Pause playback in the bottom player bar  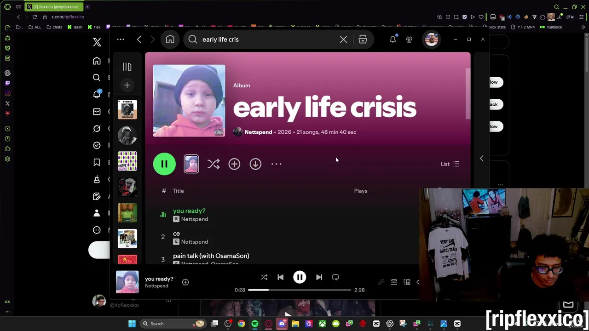(x=300, y=277)
